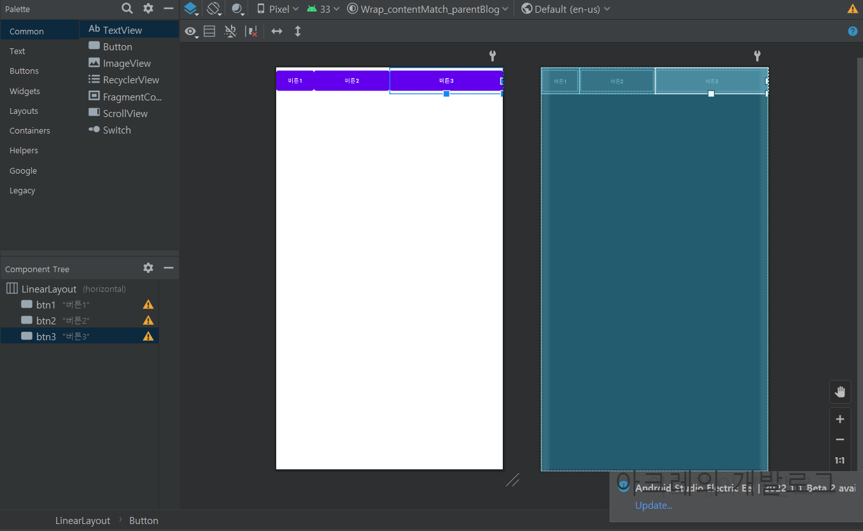The width and height of the screenshot is (863, 531).
Task: Pick ImageView from the Palette list
Action: [129, 63]
